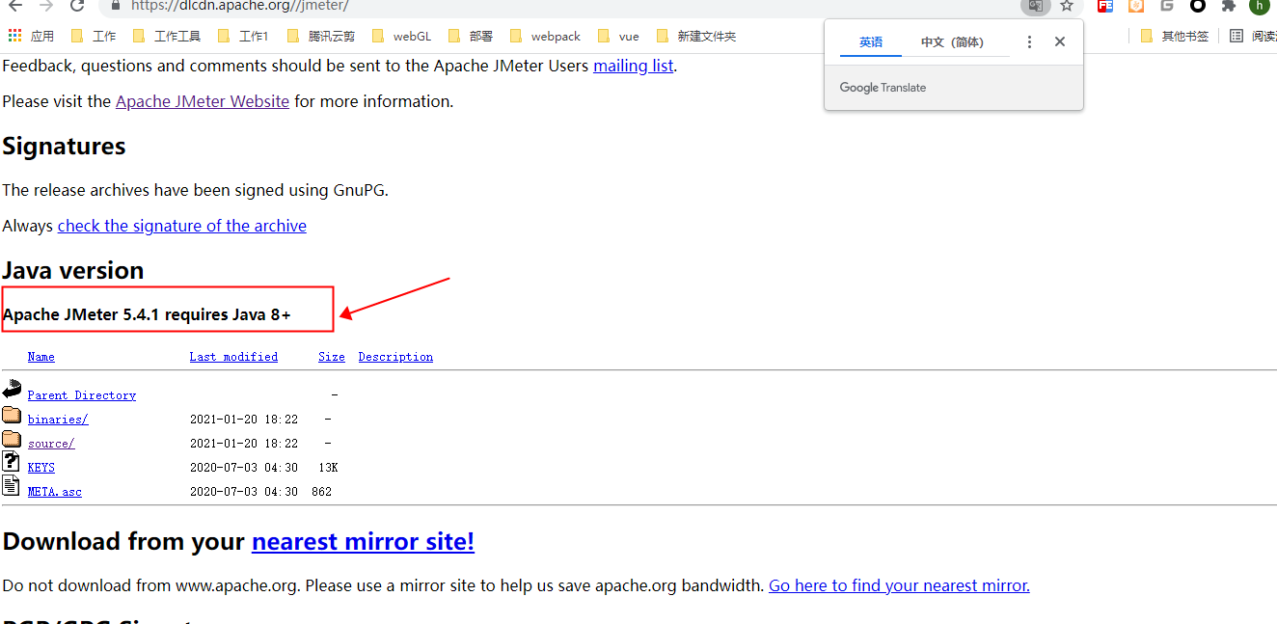
Task: Click the orange extension icon
Action: click(1135, 7)
